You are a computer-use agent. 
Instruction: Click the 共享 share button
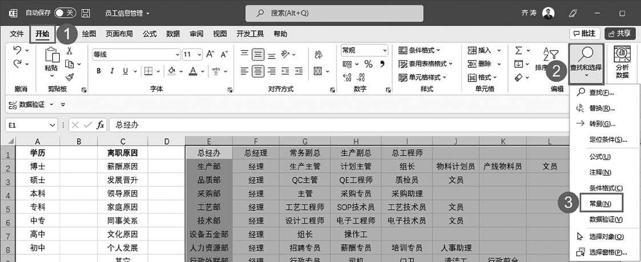[620, 34]
